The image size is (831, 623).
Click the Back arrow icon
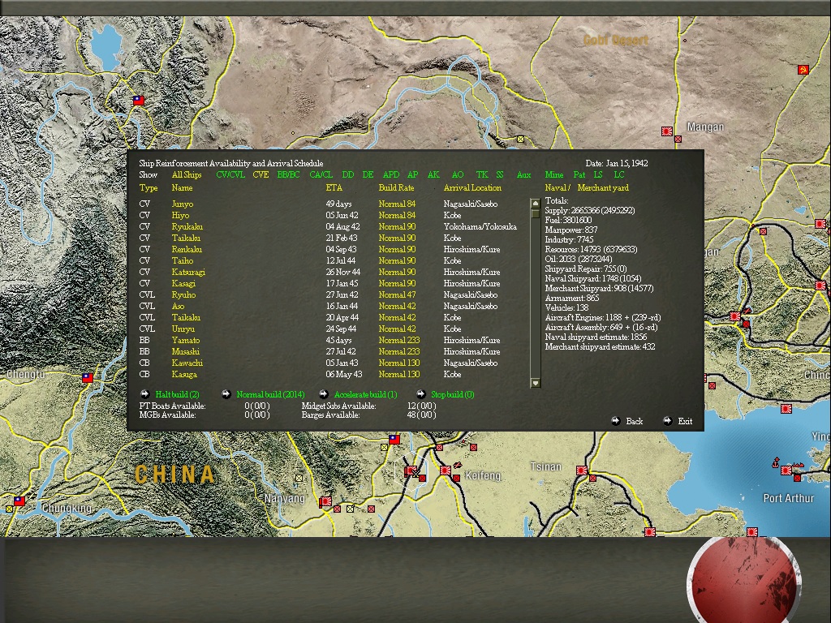(x=615, y=421)
